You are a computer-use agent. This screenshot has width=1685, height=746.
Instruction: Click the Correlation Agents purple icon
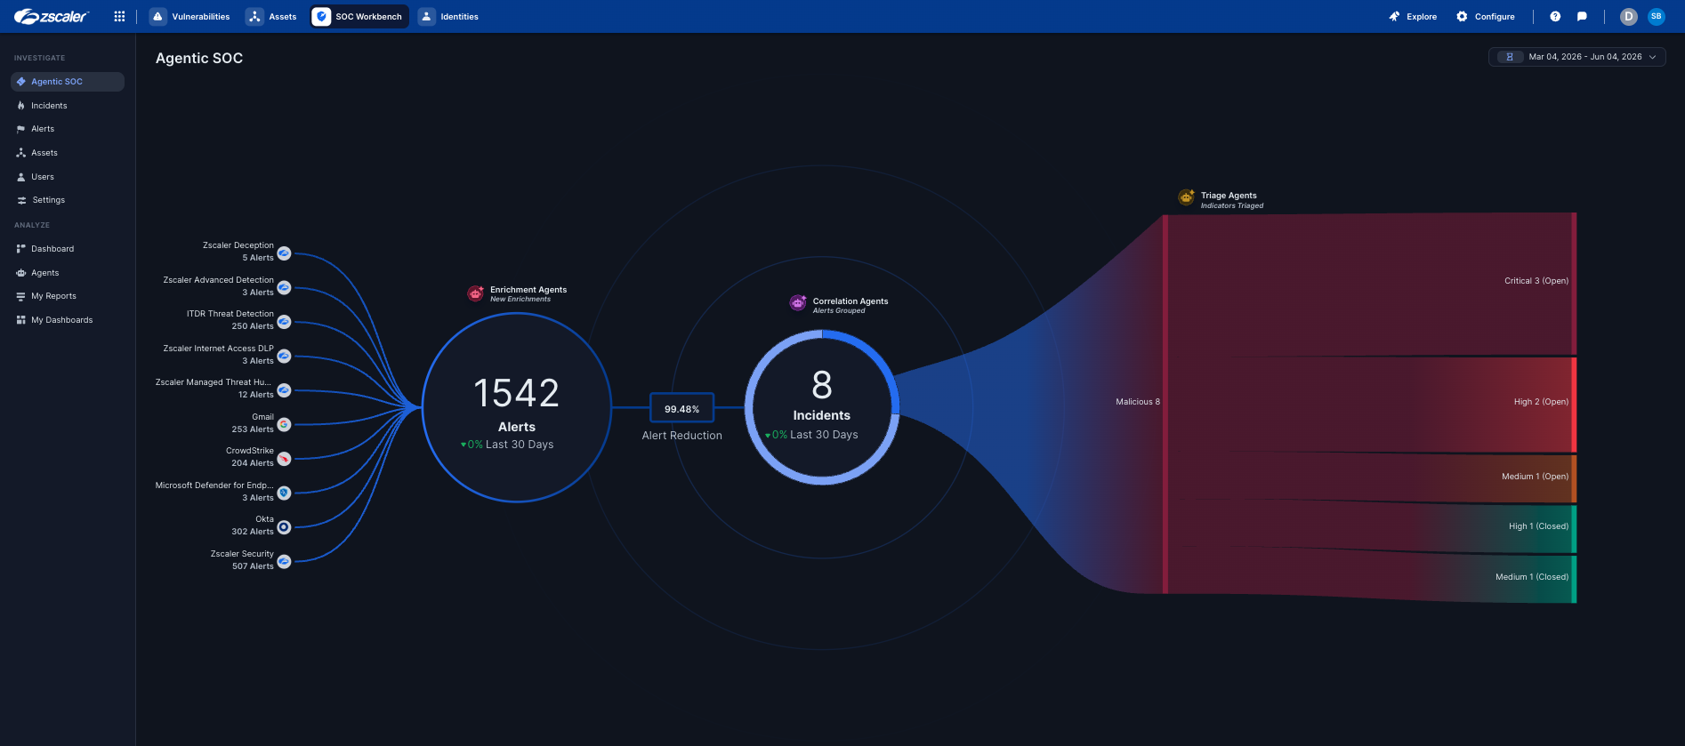point(798,303)
